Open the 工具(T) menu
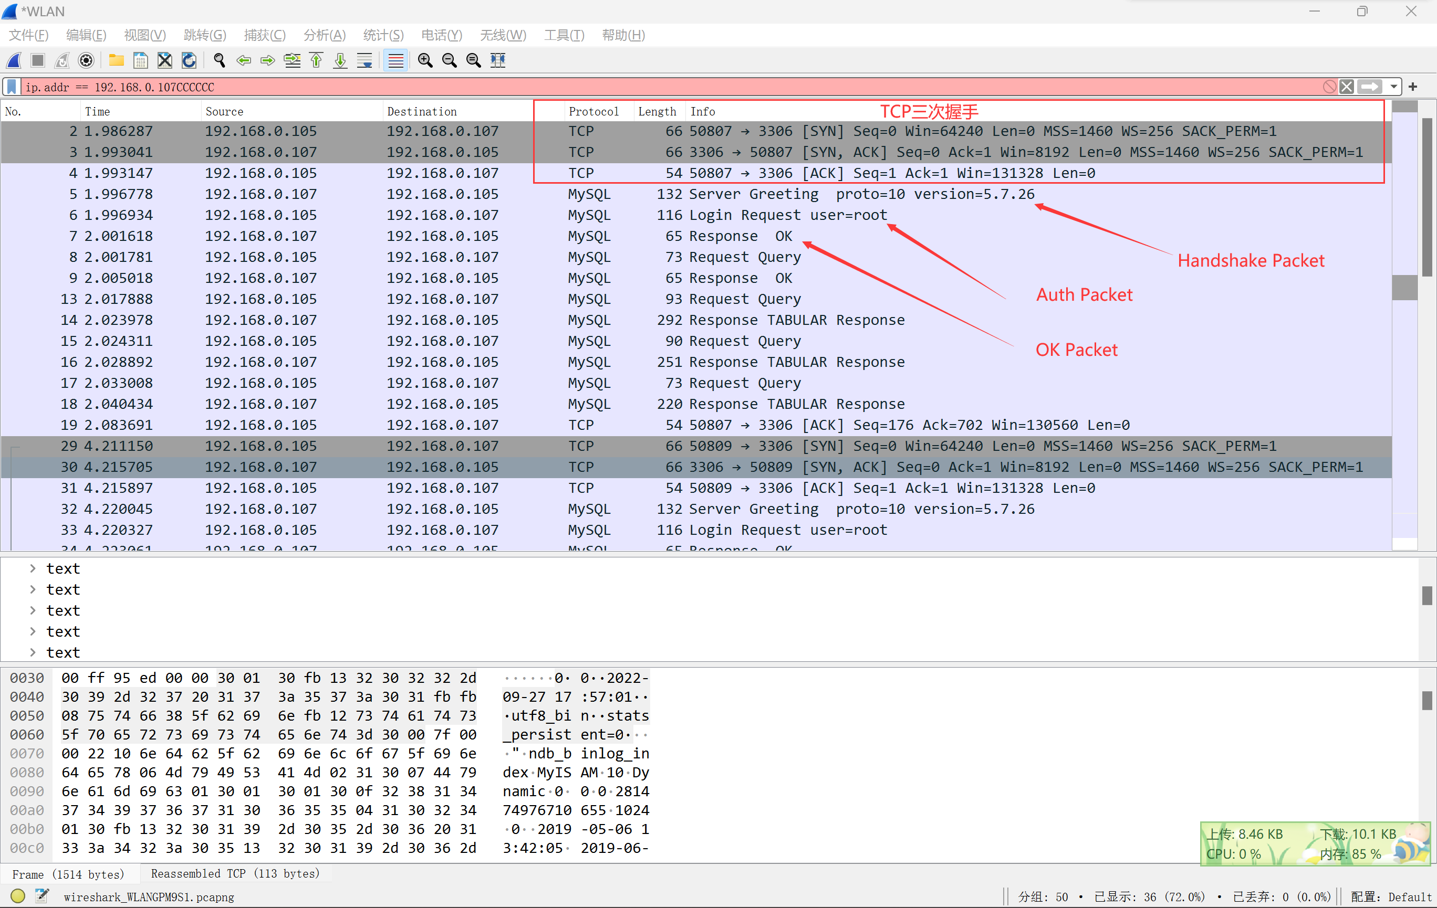 [x=565, y=35]
